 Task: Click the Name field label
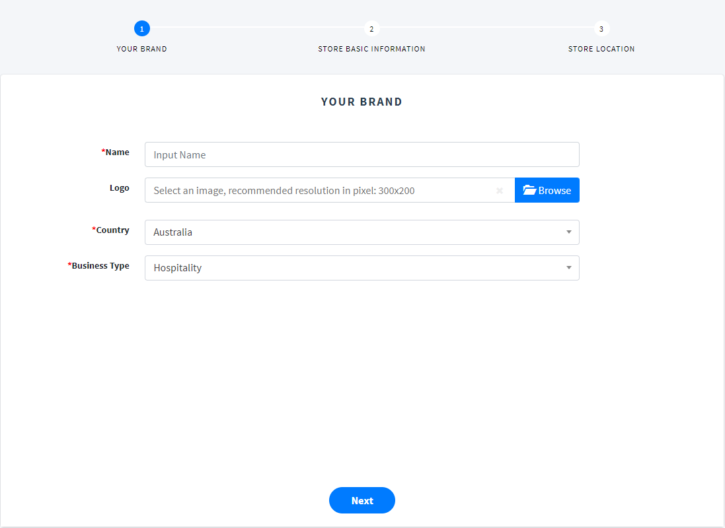(x=117, y=152)
